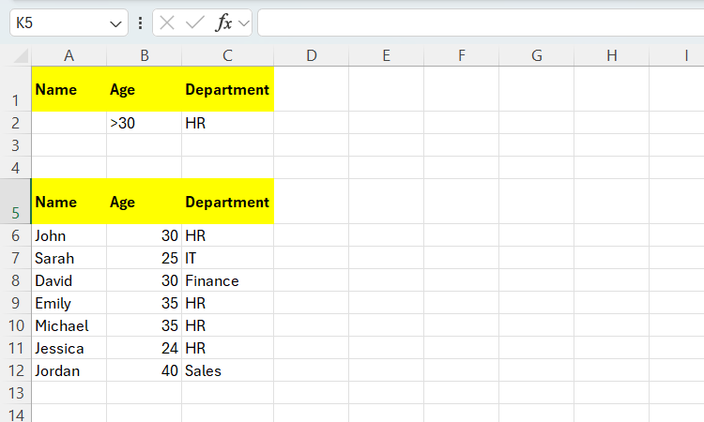Viewport: 704px width, 422px height.
Task: Select the cell containing Jordan
Action: click(x=69, y=370)
